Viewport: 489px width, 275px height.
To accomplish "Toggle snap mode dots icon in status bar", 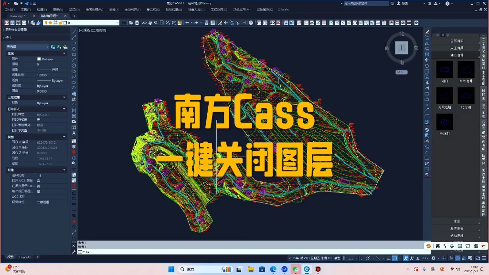I will (x=351, y=258).
